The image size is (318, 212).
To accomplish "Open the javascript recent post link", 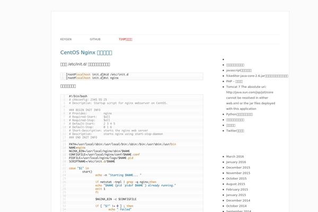I will pos(239,70).
